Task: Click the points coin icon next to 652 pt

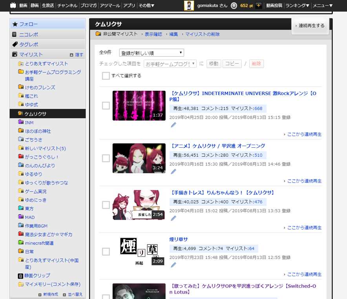Action: point(234,6)
